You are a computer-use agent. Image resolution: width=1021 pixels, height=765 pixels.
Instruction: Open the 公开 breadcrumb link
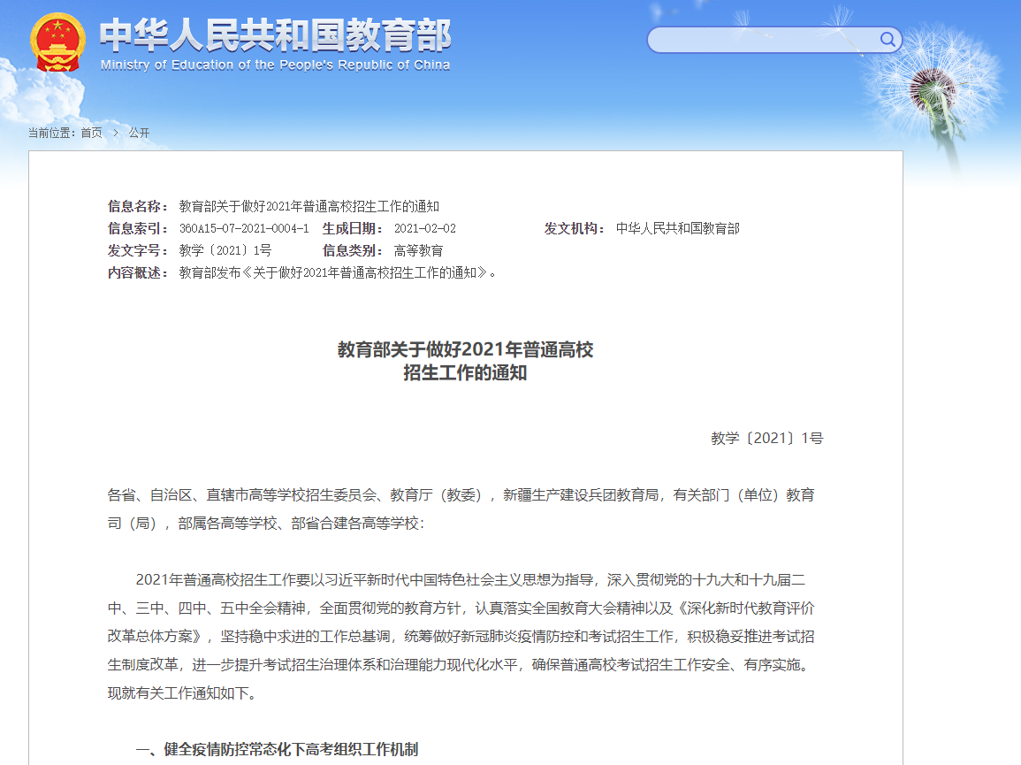click(140, 133)
